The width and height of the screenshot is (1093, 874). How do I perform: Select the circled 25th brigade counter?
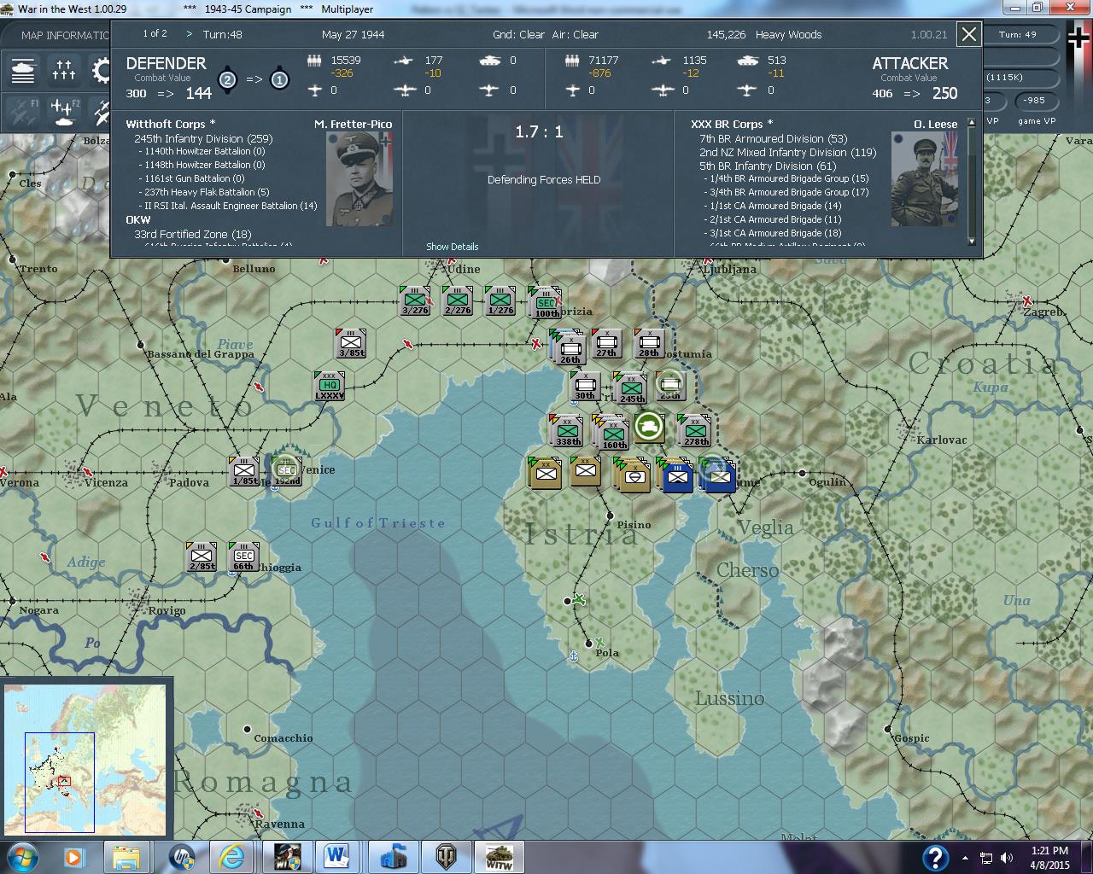click(x=670, y=386)
